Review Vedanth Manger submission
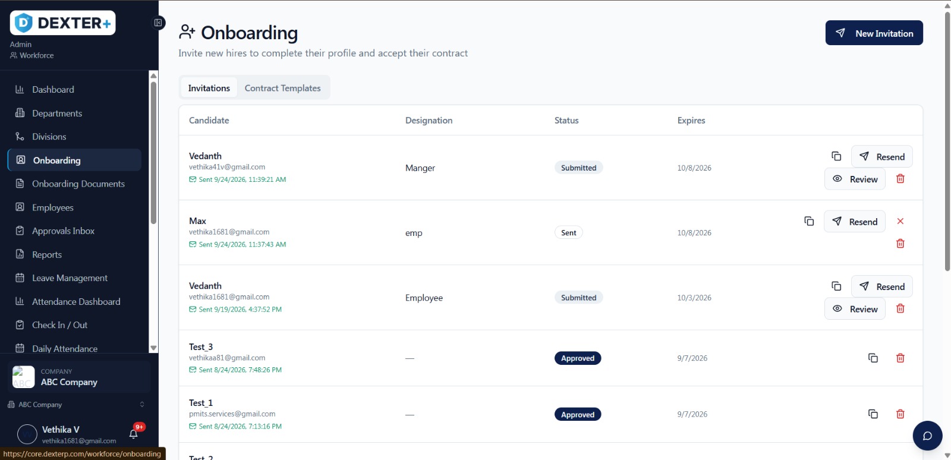This screenshot has height=460, width=951. click(855, 179)
